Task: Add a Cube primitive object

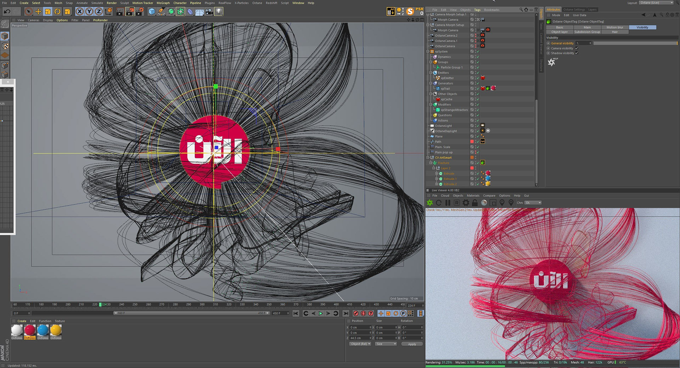Action: (x=152, y=12)
